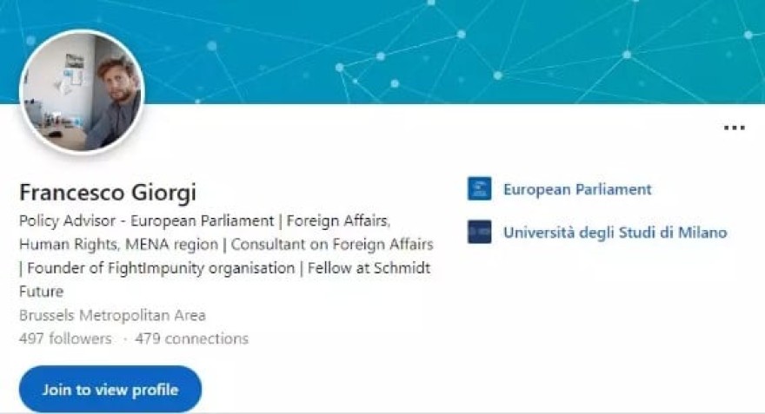This screenshot has width=765, height=414.
Task: Click the Fellow at Schmidt text
Action: (x=369, y=268)
